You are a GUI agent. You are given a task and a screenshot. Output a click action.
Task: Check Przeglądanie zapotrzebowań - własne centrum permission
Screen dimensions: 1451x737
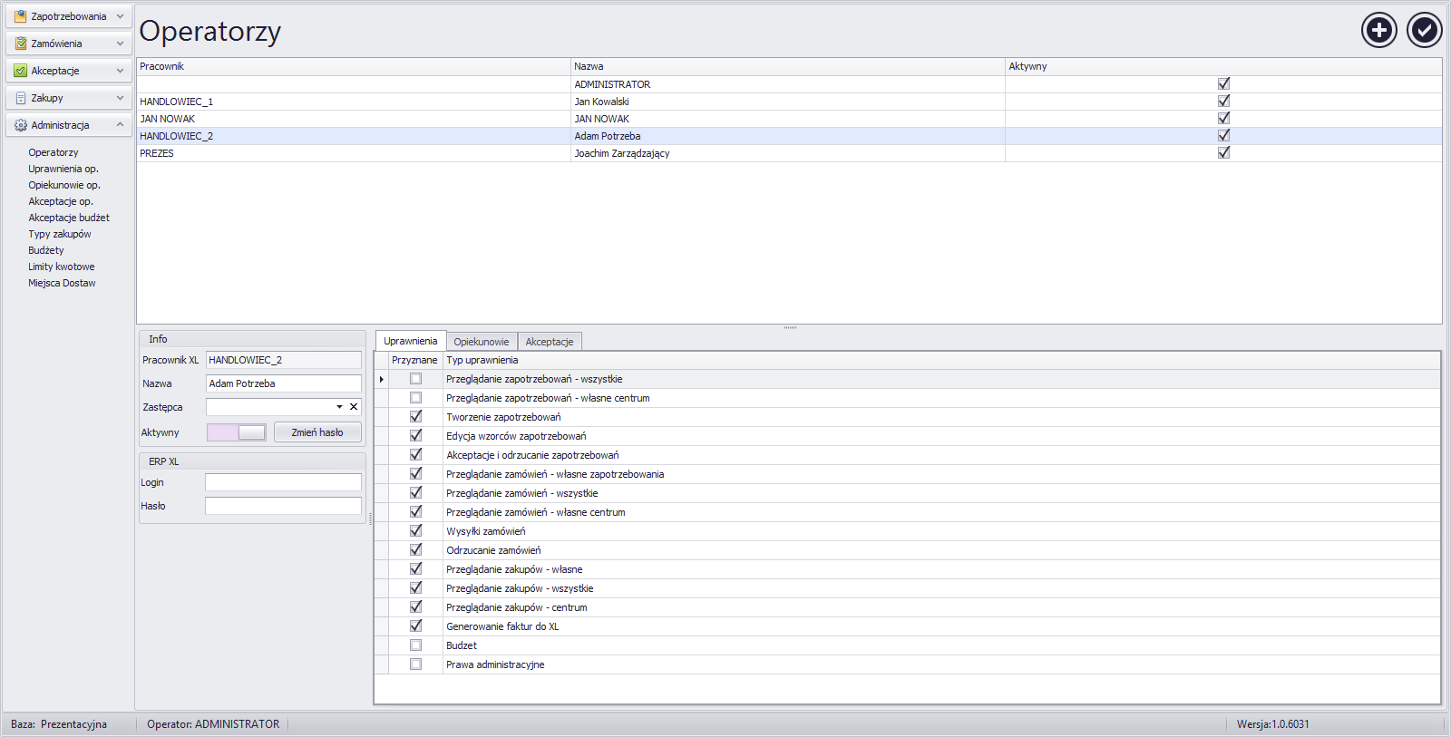pyautogui.click(x=415, y=398)
